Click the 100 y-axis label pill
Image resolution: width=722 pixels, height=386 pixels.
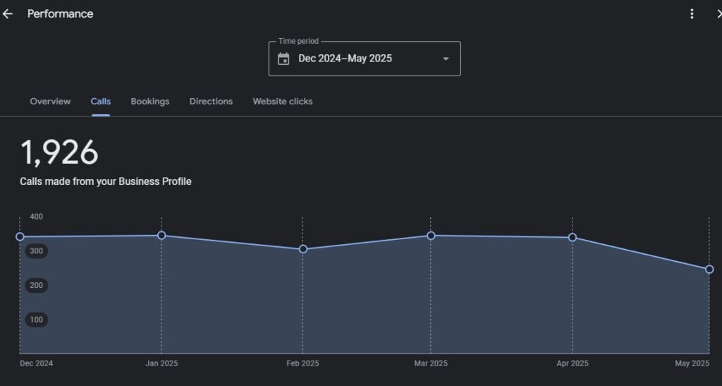pos(37,320)
